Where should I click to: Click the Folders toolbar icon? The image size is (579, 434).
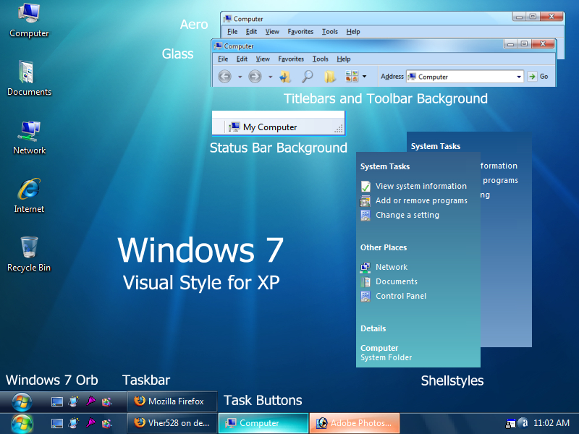[330, 77]
